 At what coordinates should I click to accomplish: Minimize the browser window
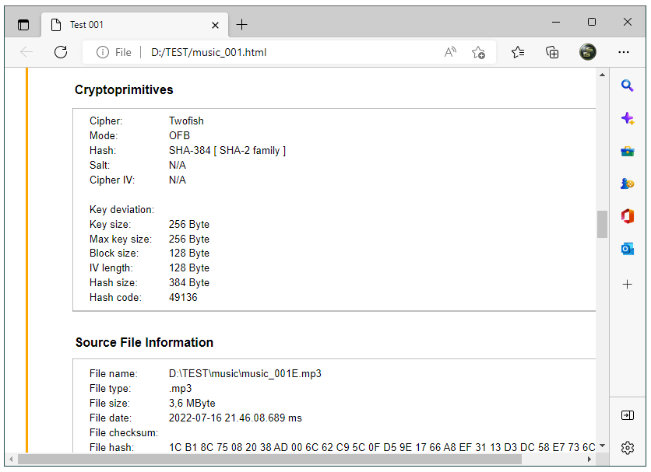[x=556, y=22]
